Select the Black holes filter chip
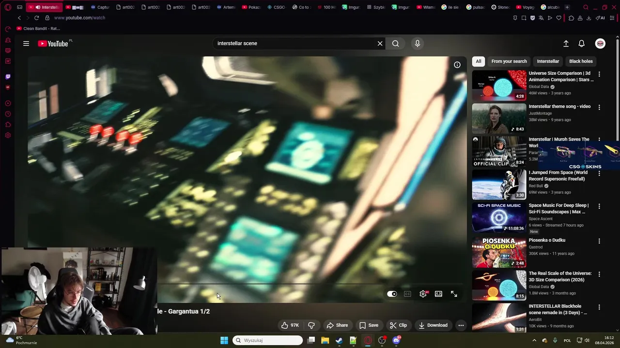This screenshot has height=348, width=620. click(581, 61)
